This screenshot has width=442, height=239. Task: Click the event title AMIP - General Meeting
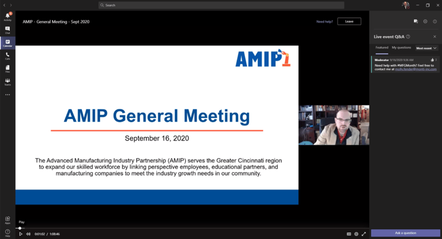point(56,22)
